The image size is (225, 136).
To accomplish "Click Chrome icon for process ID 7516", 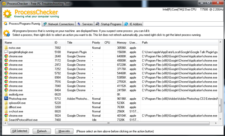I will [x=6, y=82].
